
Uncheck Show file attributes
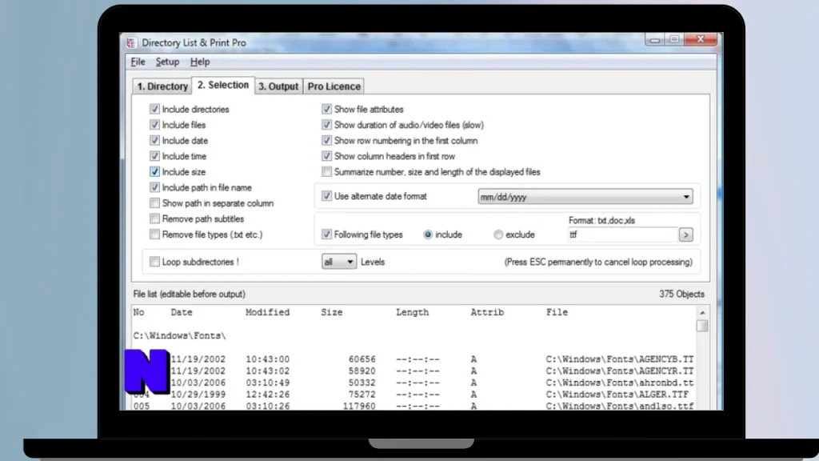pos(326,109)
